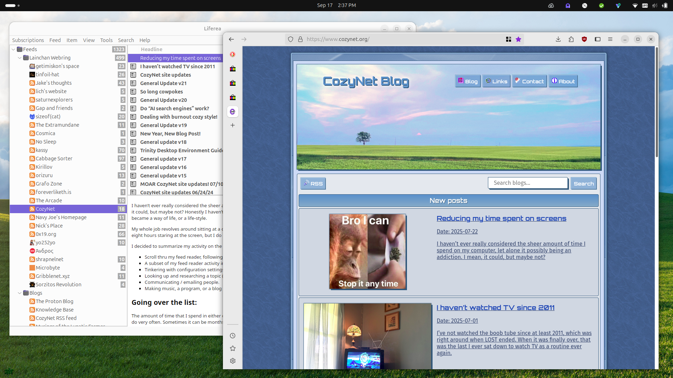Collapse the top-level Feeds tree node
This screenshot has width=673, height=378.
click(13, 49)
